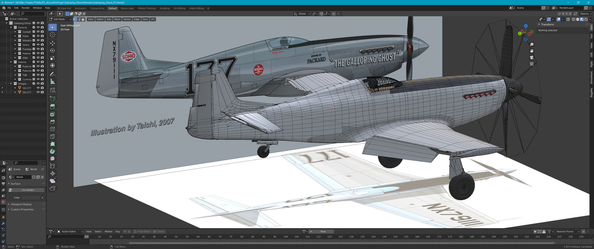Select the Spin tool
594x249 pixels.
pyautogui.click(x=52, y=151)
